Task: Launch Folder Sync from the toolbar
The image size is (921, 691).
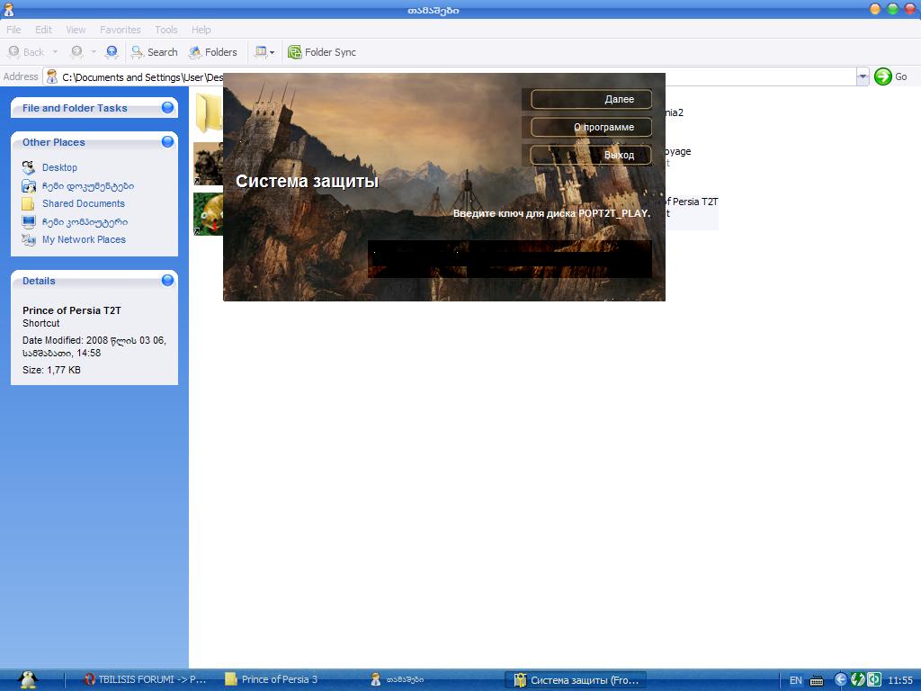Action: [x=321, y=52]
